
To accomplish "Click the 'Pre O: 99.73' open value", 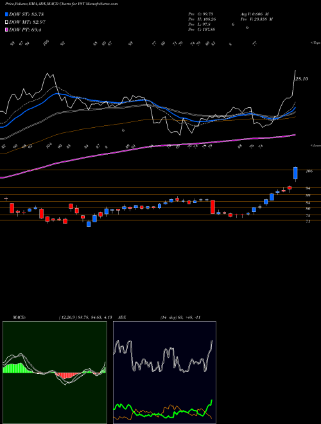I will pos(202,14).
